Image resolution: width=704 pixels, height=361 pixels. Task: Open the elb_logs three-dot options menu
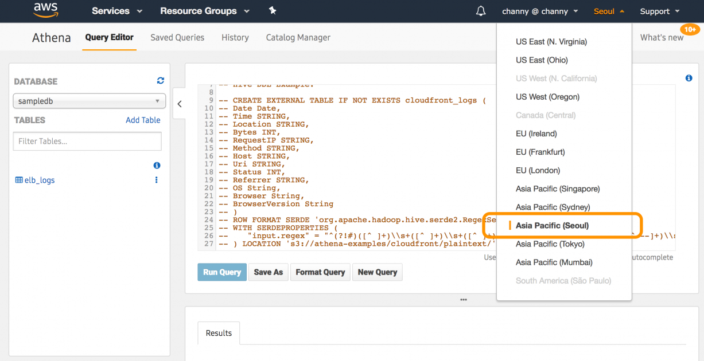point(156,179)
